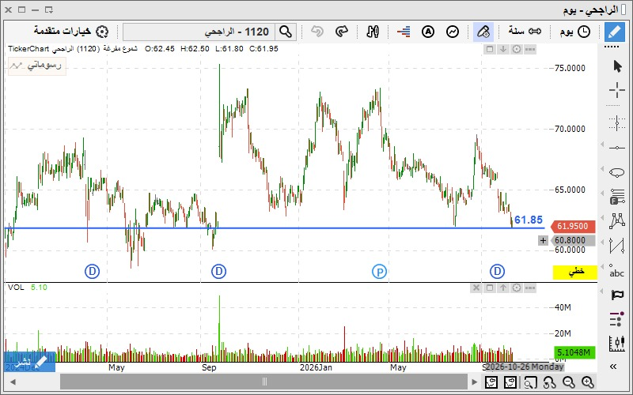Expand horizontal line tool variants arrow
Screen dimensions: 633x395
coord(603,145)
